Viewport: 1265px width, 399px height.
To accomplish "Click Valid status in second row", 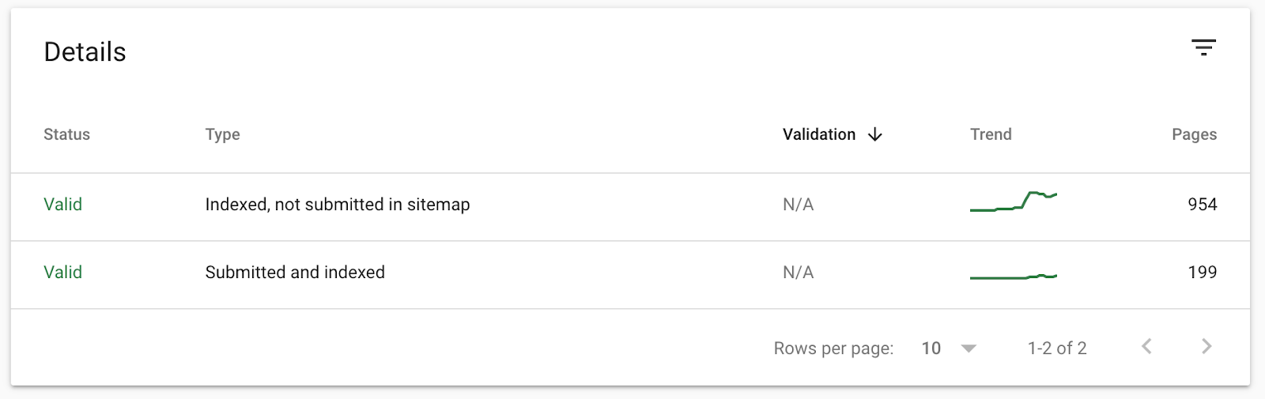I will point(62,273).
